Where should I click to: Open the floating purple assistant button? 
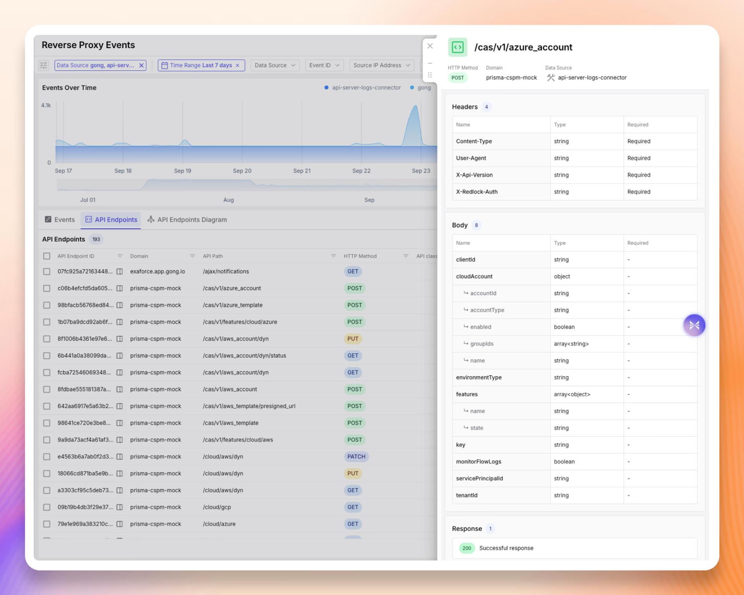694,325
